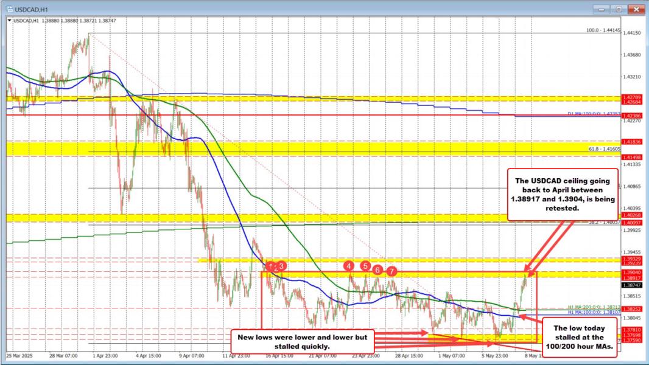Click the red 1.42386 price tag
The image size is (649, 365).
point(632,116)
